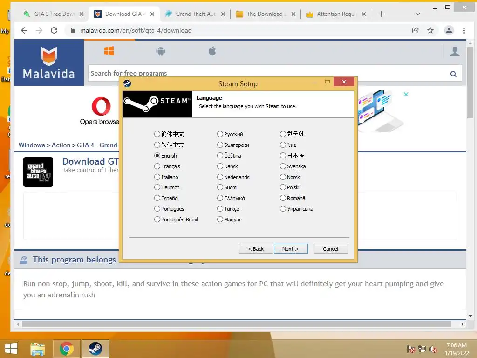Select the Dansk radio button
477x358 pixels.
[x=220, y=166]
